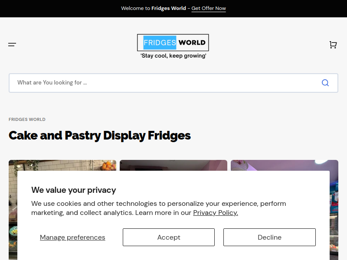Click the 'Stay cool, keep growing' tagline
Image resolution: width=347 pixels, height=260 pixels.
173,56
